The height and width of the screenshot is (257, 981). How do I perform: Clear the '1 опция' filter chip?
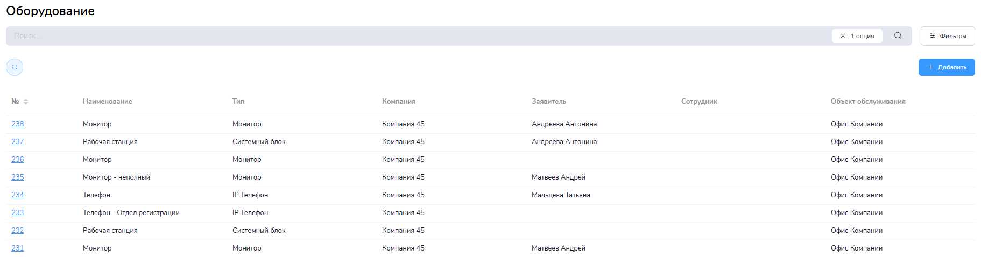tap(843, 36)
